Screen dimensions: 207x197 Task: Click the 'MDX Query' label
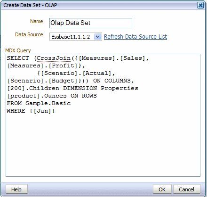18,50
